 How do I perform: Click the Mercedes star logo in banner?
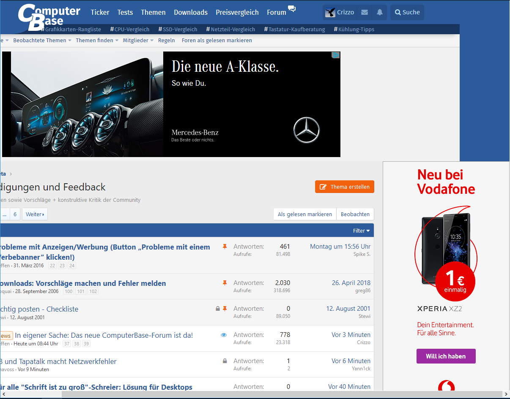(307, 130)
